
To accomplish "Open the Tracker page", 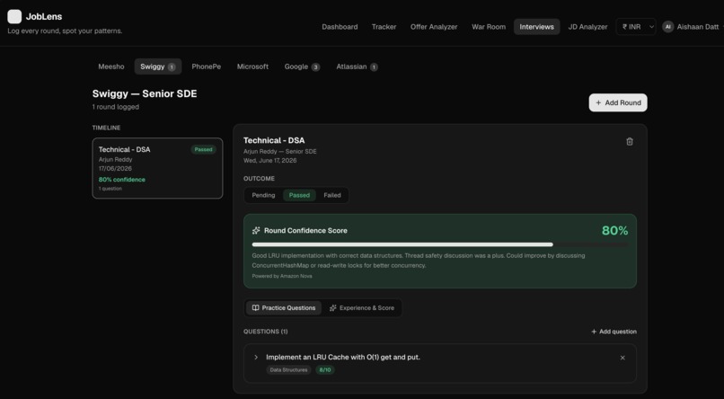I will click(384, 27).
